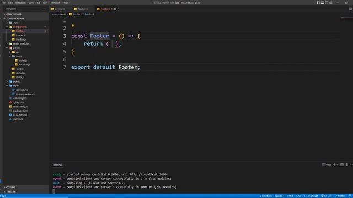Open new terminal launch profile dropdown

click(338, 165)
